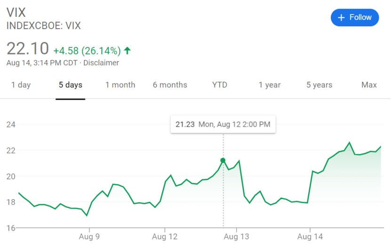Click the Follow button

point(355,17)
